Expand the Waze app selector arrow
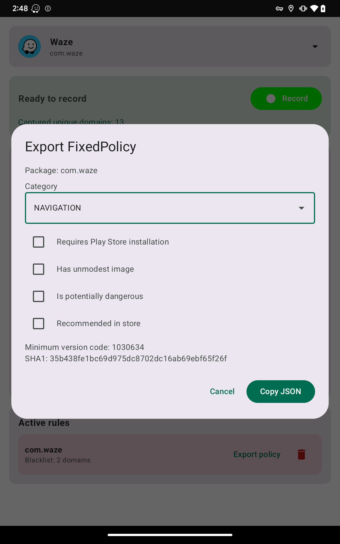This screenshot has height=544, width=340. (x=315, y=46)
